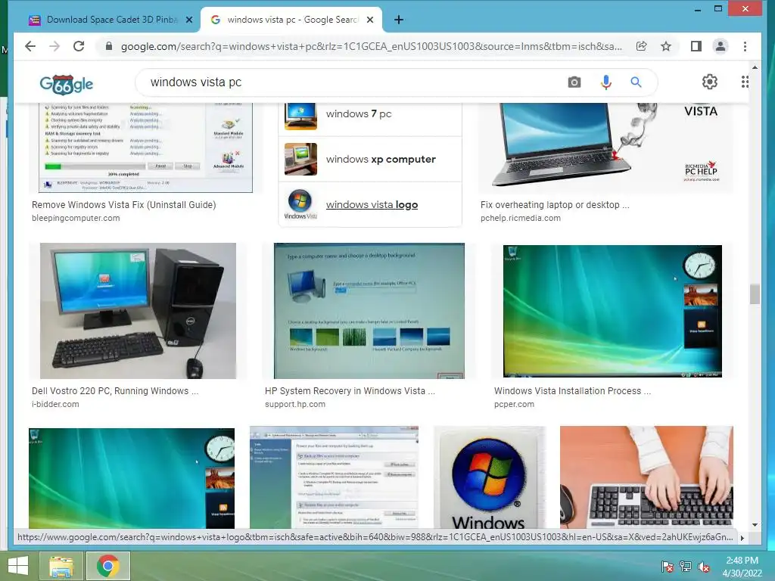Share this page icon in address bar

[x=641, y=46]
